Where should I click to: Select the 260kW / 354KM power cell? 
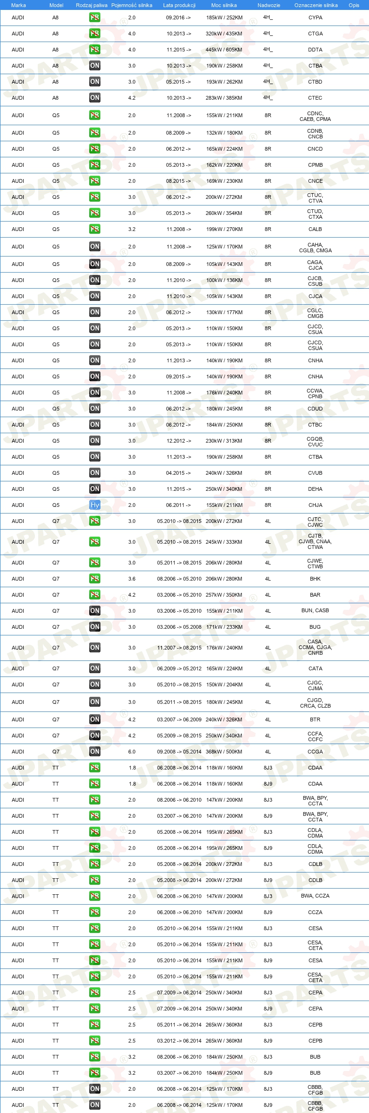point(224,213)
